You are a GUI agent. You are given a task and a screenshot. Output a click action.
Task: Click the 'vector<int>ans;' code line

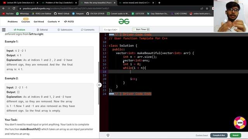pos(136,61)
